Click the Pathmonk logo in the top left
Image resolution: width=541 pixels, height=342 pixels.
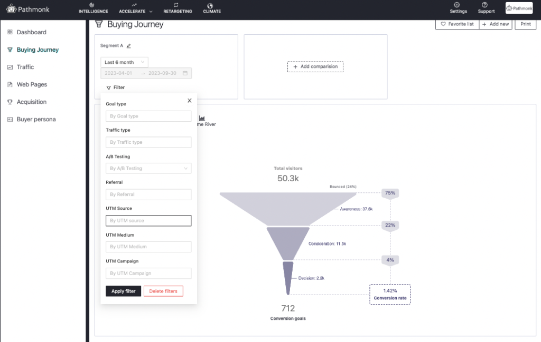click(x=27, y=8)
